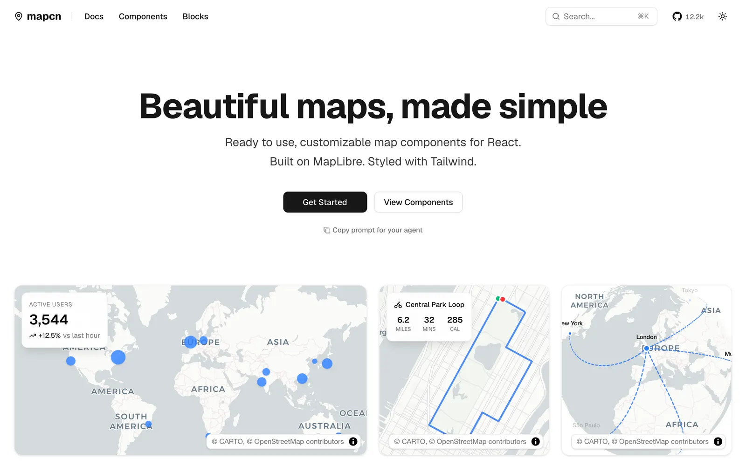Click the 12.2k stars count

pos(694,17)
